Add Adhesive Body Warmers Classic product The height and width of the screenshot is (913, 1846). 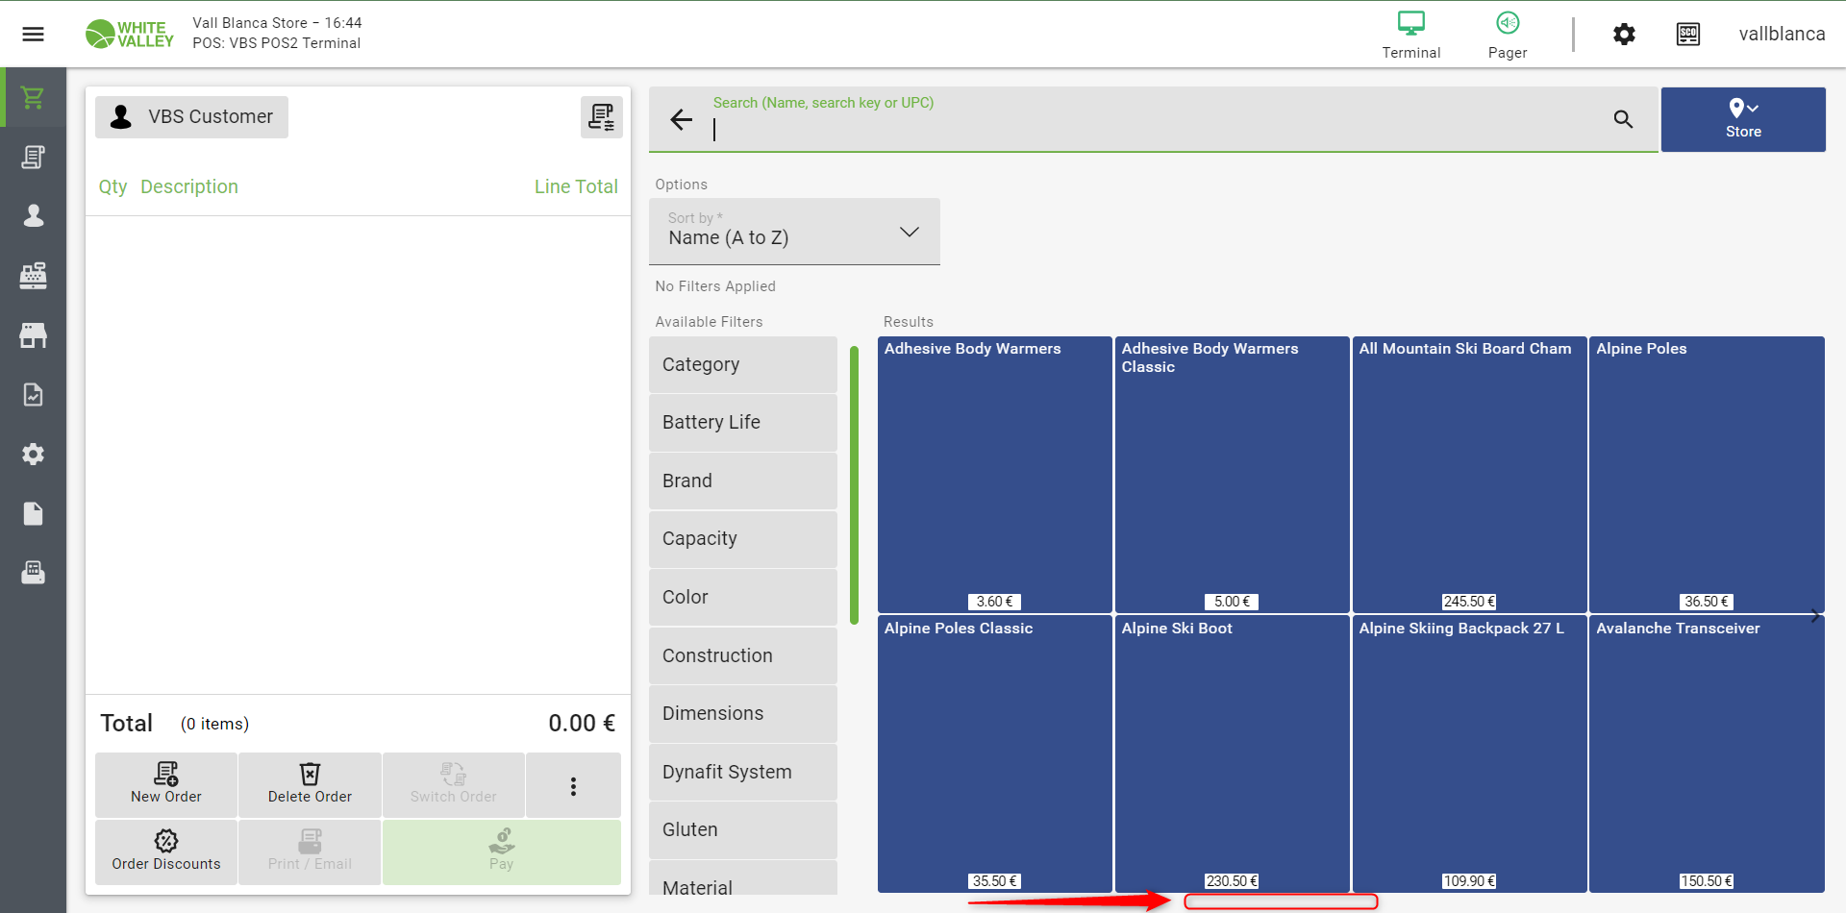(x=1232, y=474)
